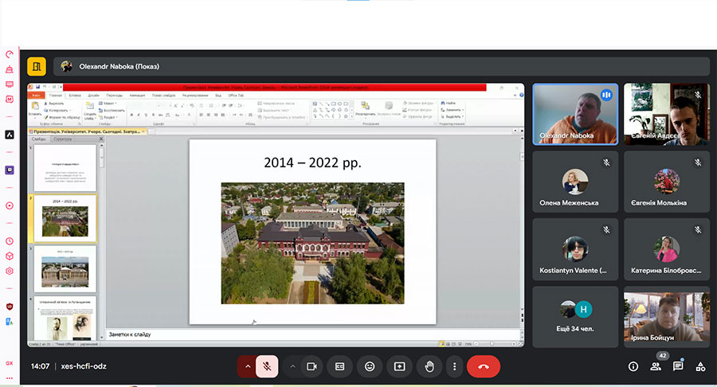Raise your hand in the meeting
The width and height of the screenshot is (717, 387).
point(429,366)
